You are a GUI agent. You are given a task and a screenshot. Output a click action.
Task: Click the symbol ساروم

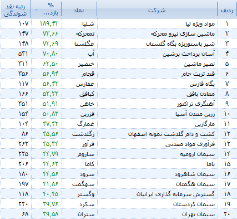(86, 154)
